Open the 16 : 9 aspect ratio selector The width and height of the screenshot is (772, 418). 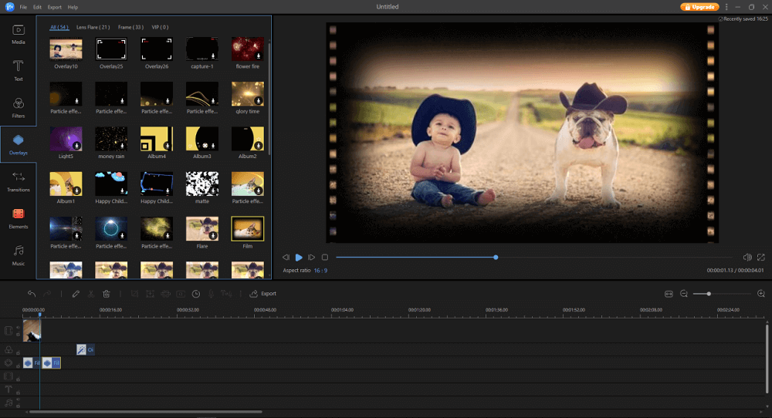coord(321,270)
